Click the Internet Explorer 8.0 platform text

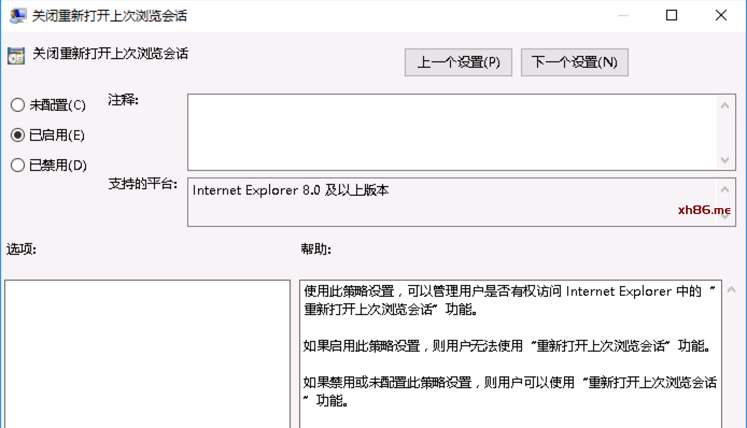tap(291, 190)
